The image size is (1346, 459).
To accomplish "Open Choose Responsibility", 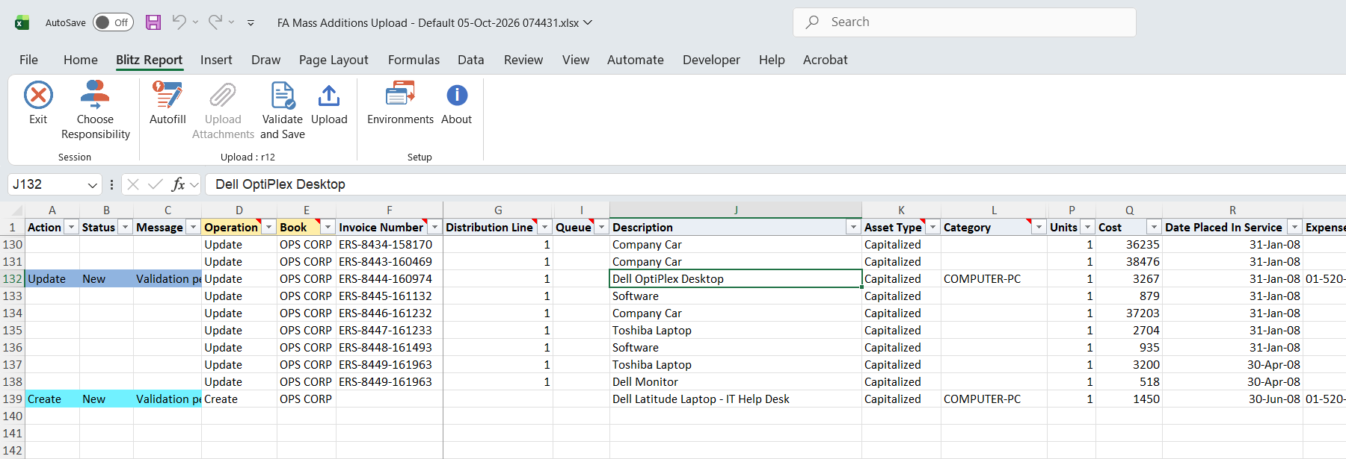I will point(95,110).
